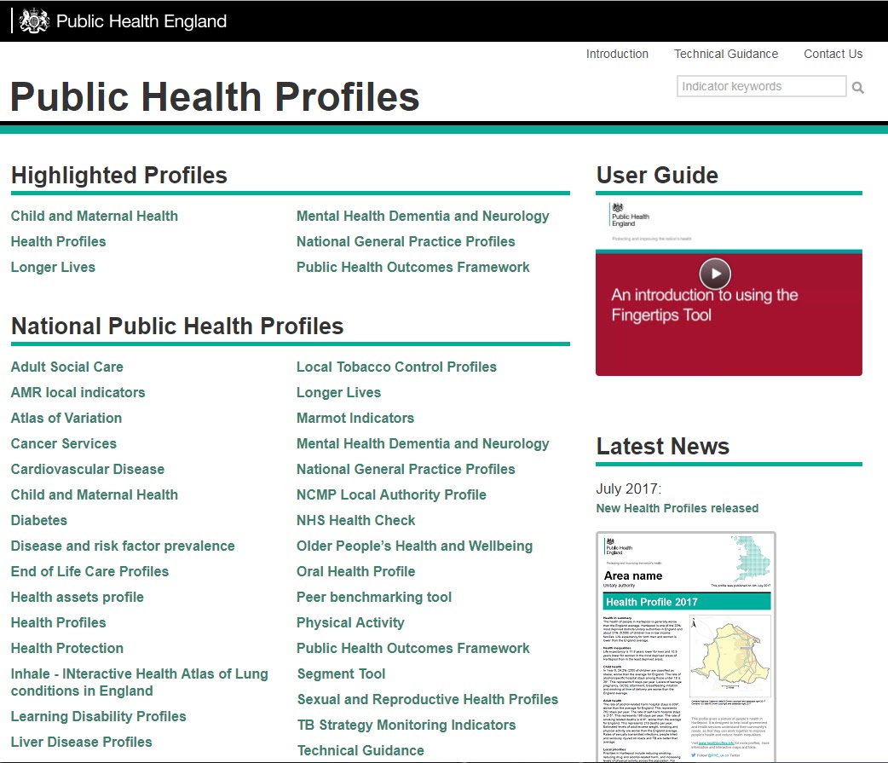Open Health Profiles in national list
Image resolution: width=888 pixels, height=763 pixels.
(x=58, y=622)
